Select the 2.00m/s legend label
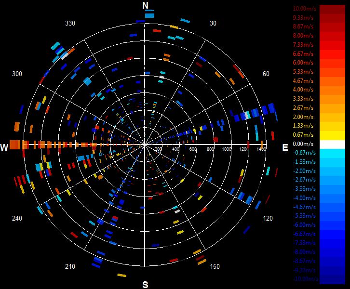The height and width of the screenshot is (289, 350). coord(303,117)
